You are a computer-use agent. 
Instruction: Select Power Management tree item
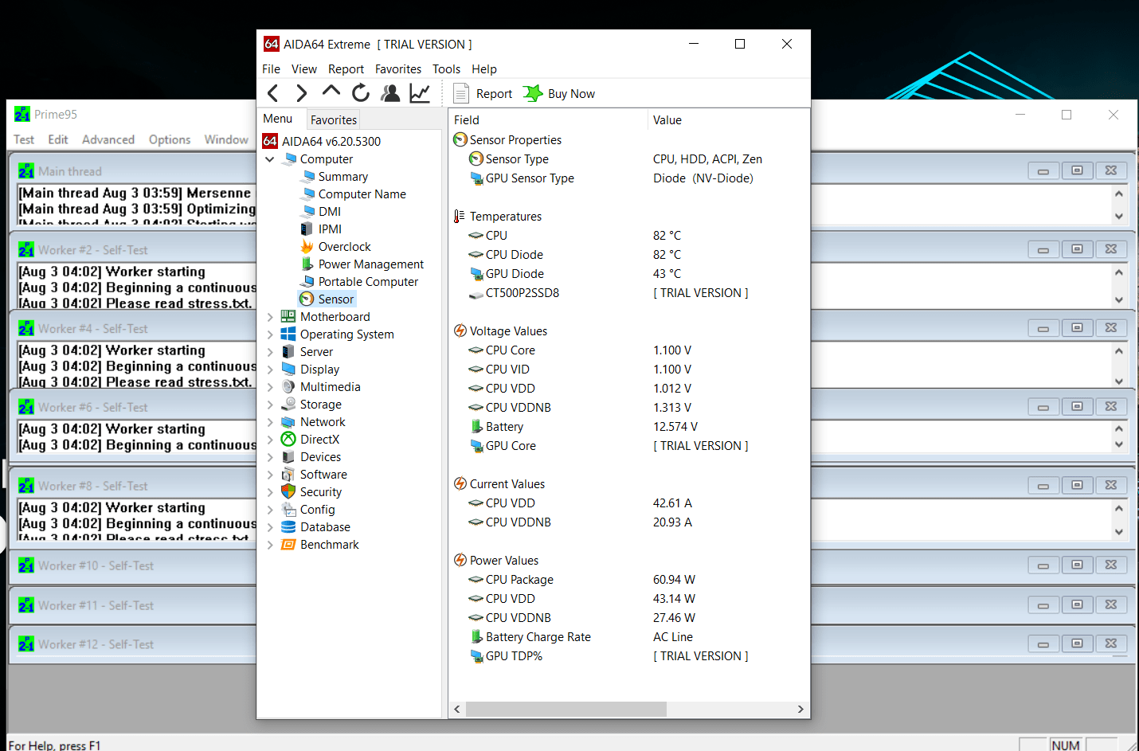coord(370,264)
